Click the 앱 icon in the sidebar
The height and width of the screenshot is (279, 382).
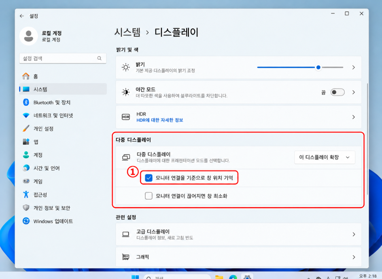coord(26,142)
